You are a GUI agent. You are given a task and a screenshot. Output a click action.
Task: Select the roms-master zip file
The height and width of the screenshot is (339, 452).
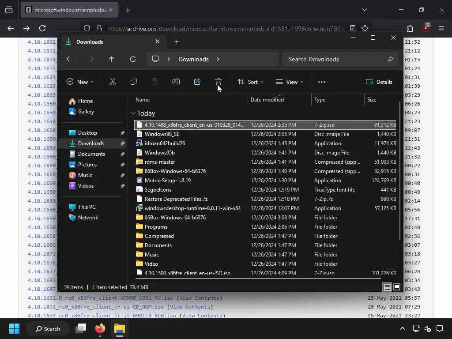click(265, 162)
